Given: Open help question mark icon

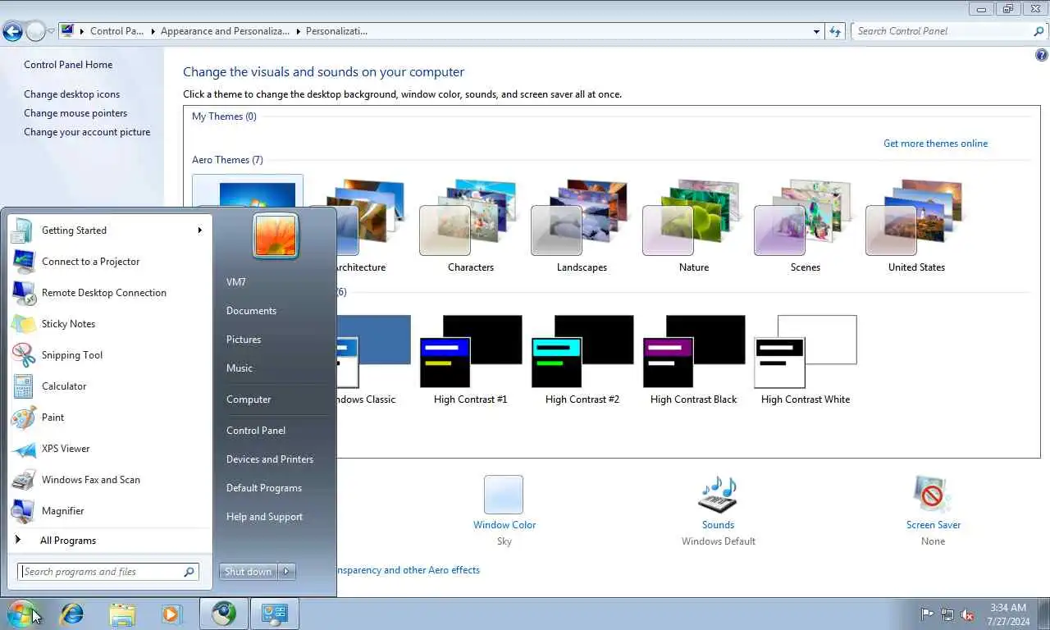Looking at the screenshot, I should pos(1042,56).
